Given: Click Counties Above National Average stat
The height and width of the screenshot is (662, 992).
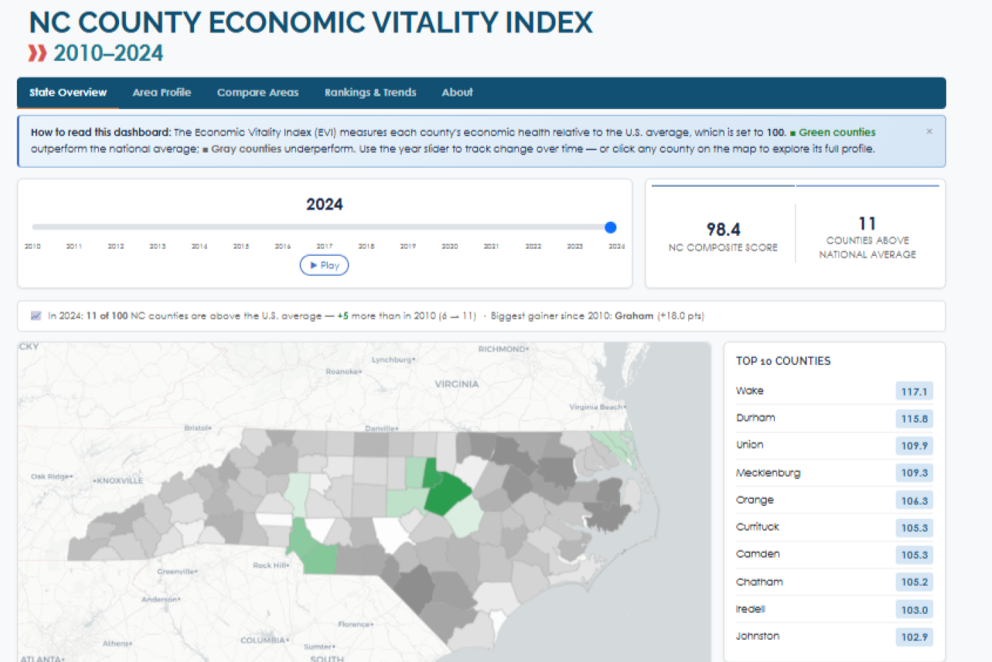Looking at the screenshot, I should click(867, 237).
